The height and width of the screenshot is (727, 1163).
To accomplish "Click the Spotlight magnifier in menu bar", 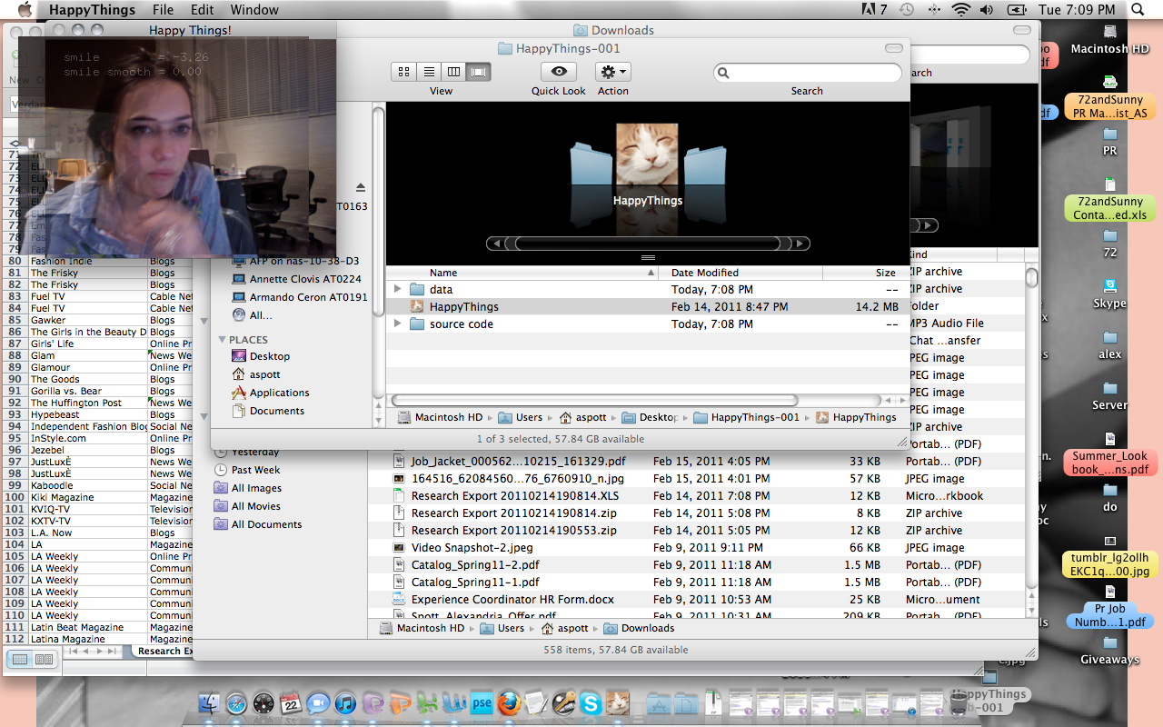I will [1137, 10].
